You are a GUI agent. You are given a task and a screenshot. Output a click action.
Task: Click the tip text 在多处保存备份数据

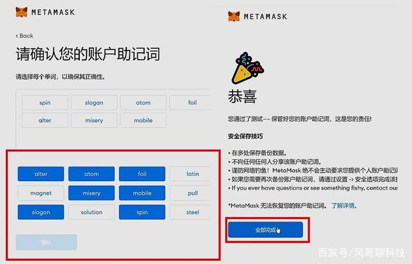coord(259,153)
